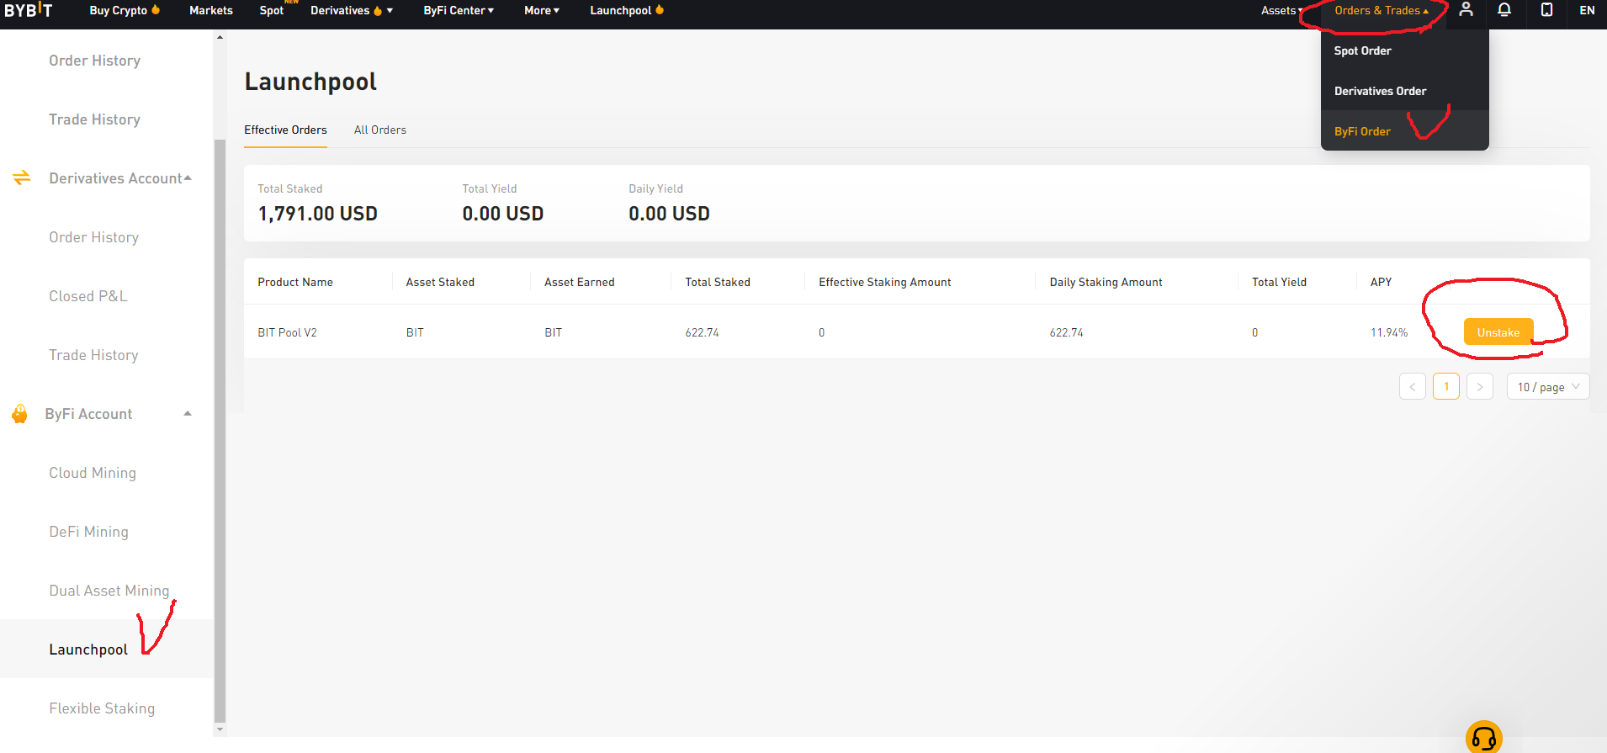Screen dimensions: 1607x753
Task: Open the notifications bell
Action: click(1504, 10)
